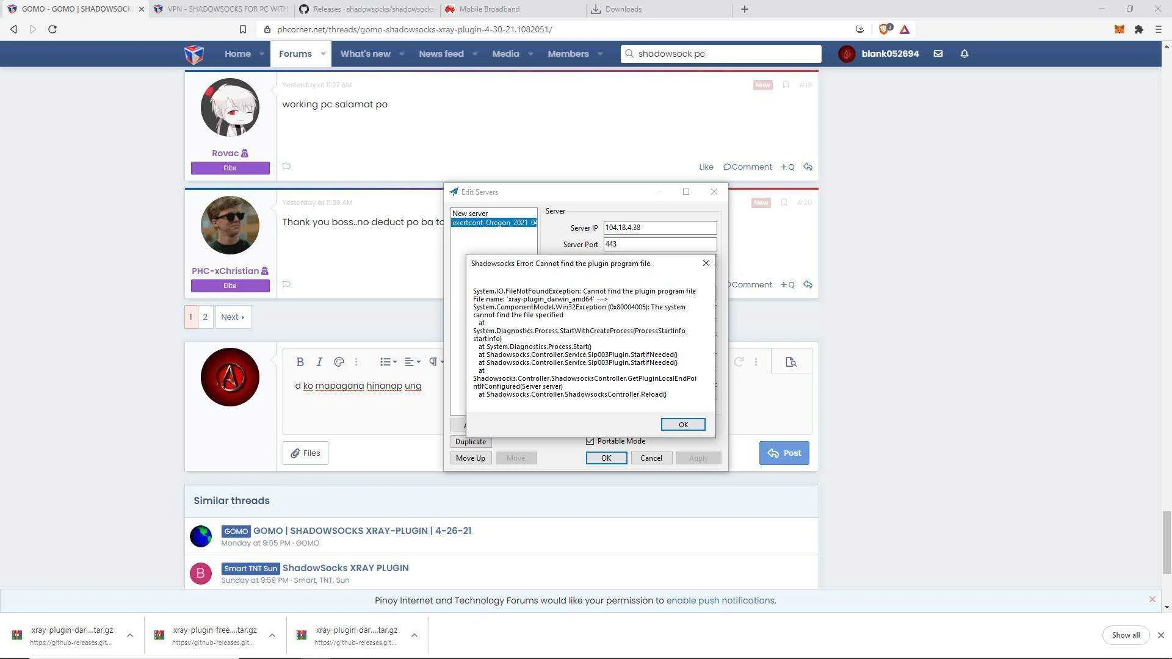Open the MetaMask fox extension
This screenshot has height=659, width=1172.
tap(1119, 29)
